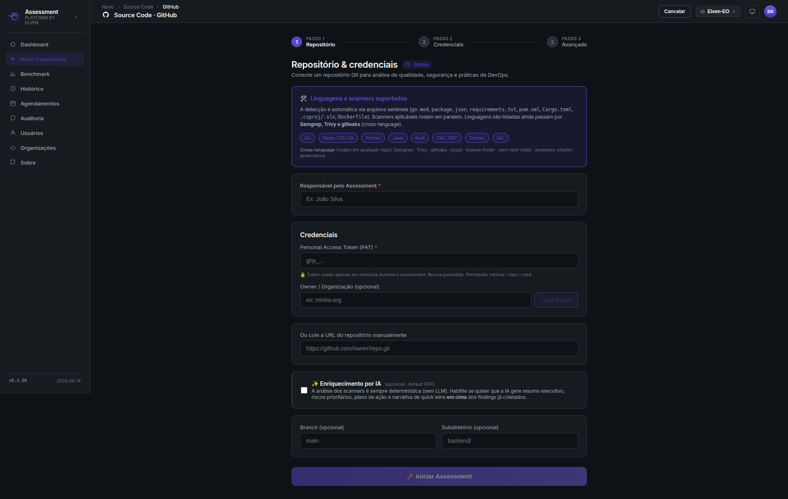
Task: Open Dashboard from the sidebar
Action: tap(45, 44)
